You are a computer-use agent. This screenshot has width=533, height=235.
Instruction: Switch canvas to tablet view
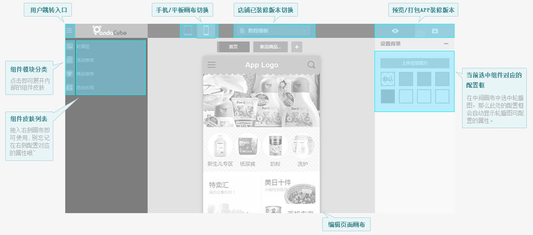click(x=188, y=31)
